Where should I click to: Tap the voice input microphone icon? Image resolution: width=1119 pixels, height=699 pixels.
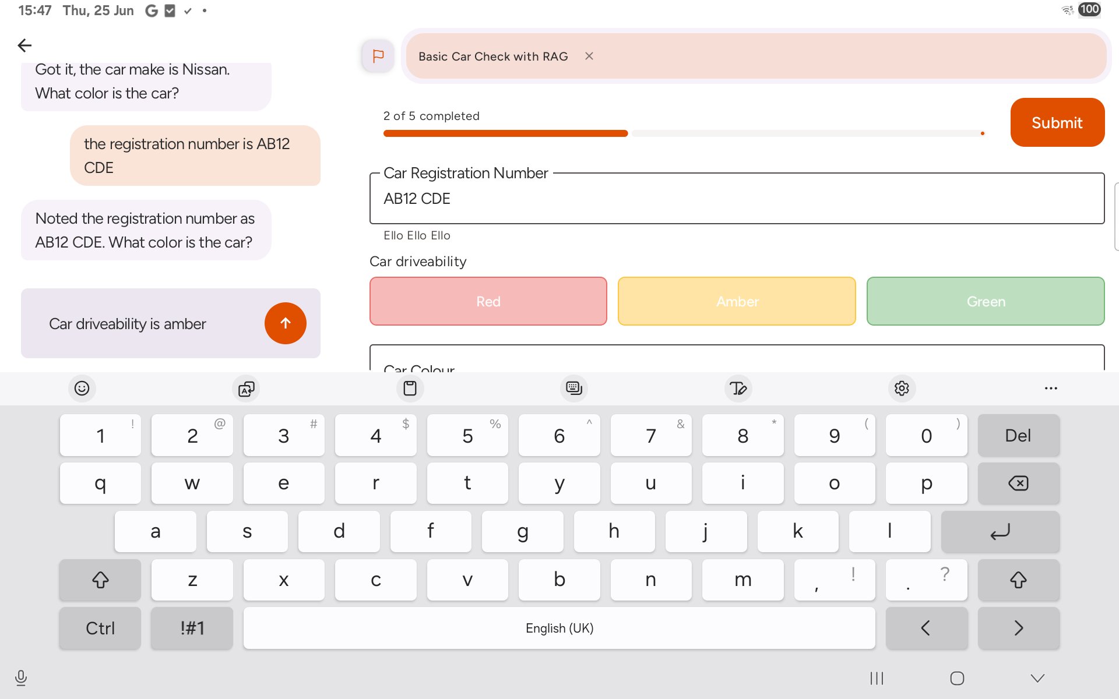21,678
